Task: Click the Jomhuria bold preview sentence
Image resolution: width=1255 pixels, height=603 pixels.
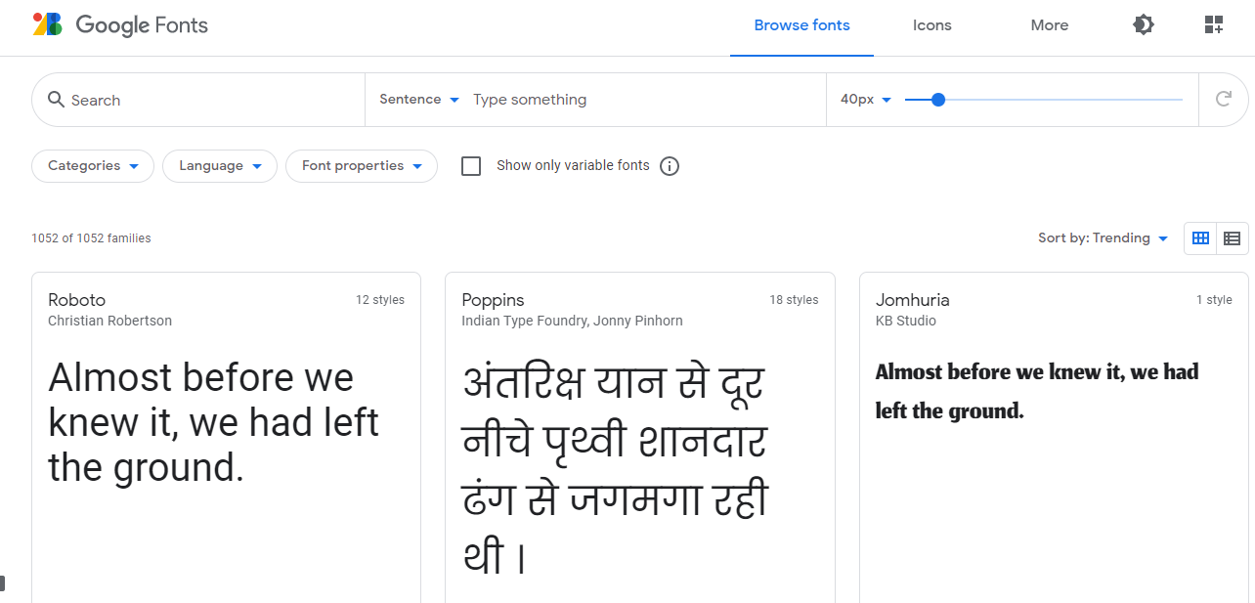Action: (1037, 391)
